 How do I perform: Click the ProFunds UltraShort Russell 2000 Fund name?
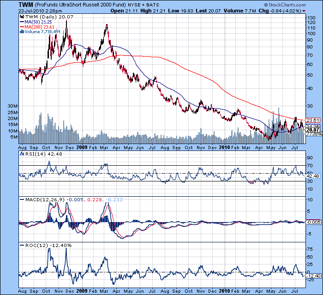pos(80,5)
